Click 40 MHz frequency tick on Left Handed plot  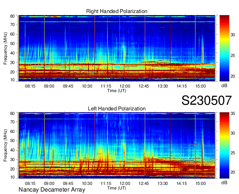(x=12, y=150)
